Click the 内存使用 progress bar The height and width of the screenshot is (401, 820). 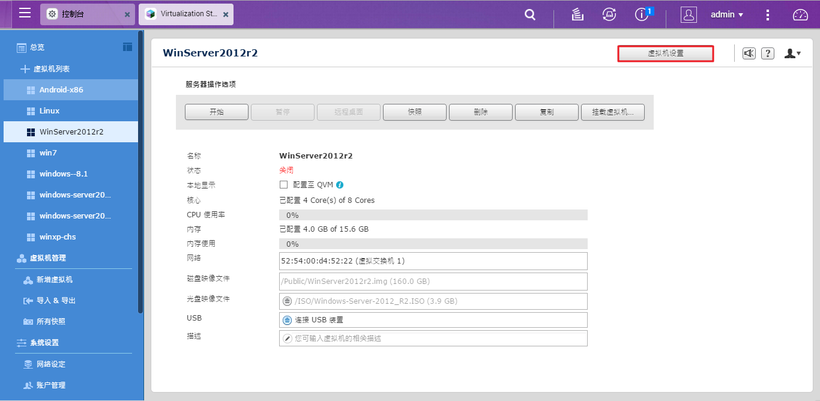[433, 244]
